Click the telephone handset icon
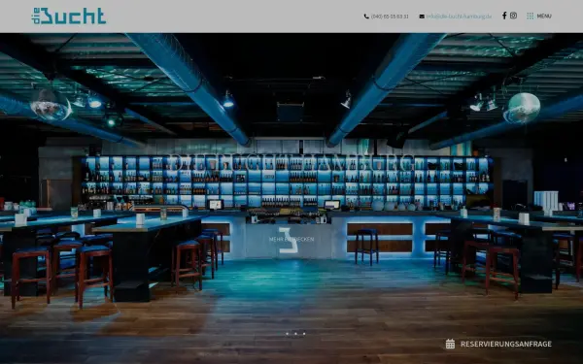This screenshot has width=583, height=364. (x=366, y=17)
